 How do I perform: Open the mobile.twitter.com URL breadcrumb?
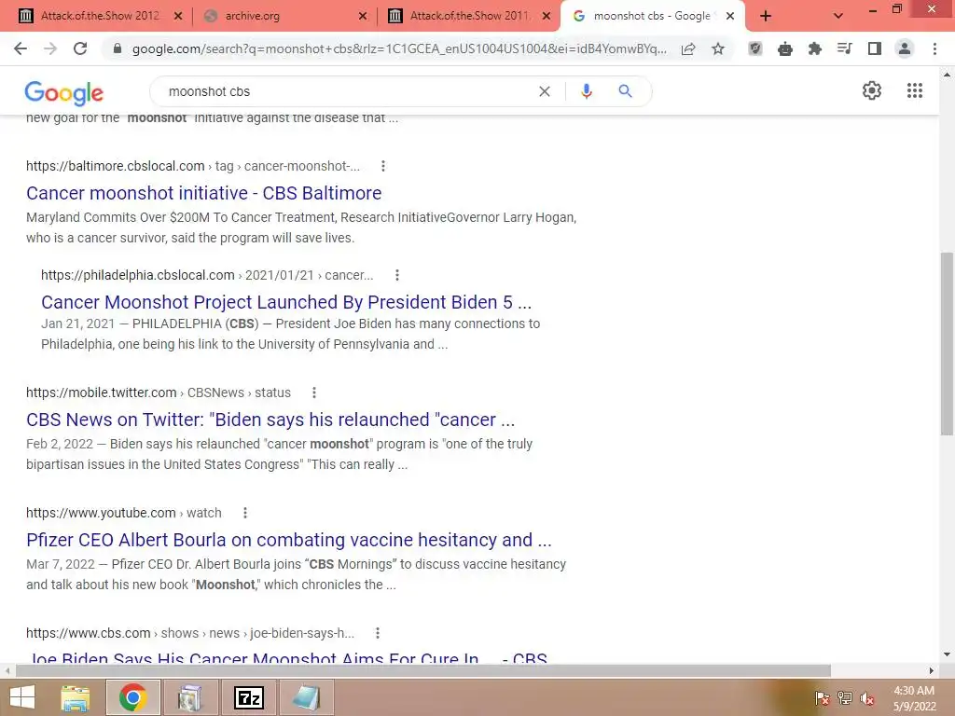(159, 392)
